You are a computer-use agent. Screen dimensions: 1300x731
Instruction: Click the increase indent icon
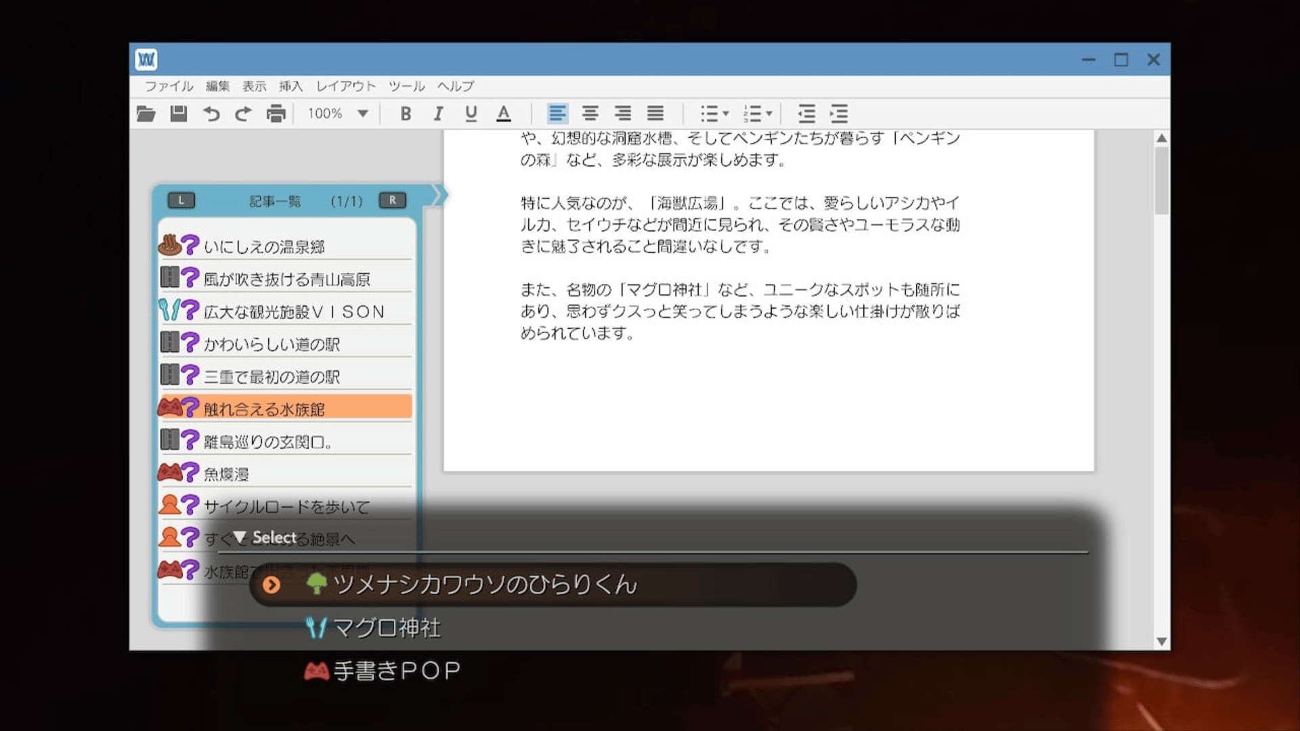click(839, 114)
